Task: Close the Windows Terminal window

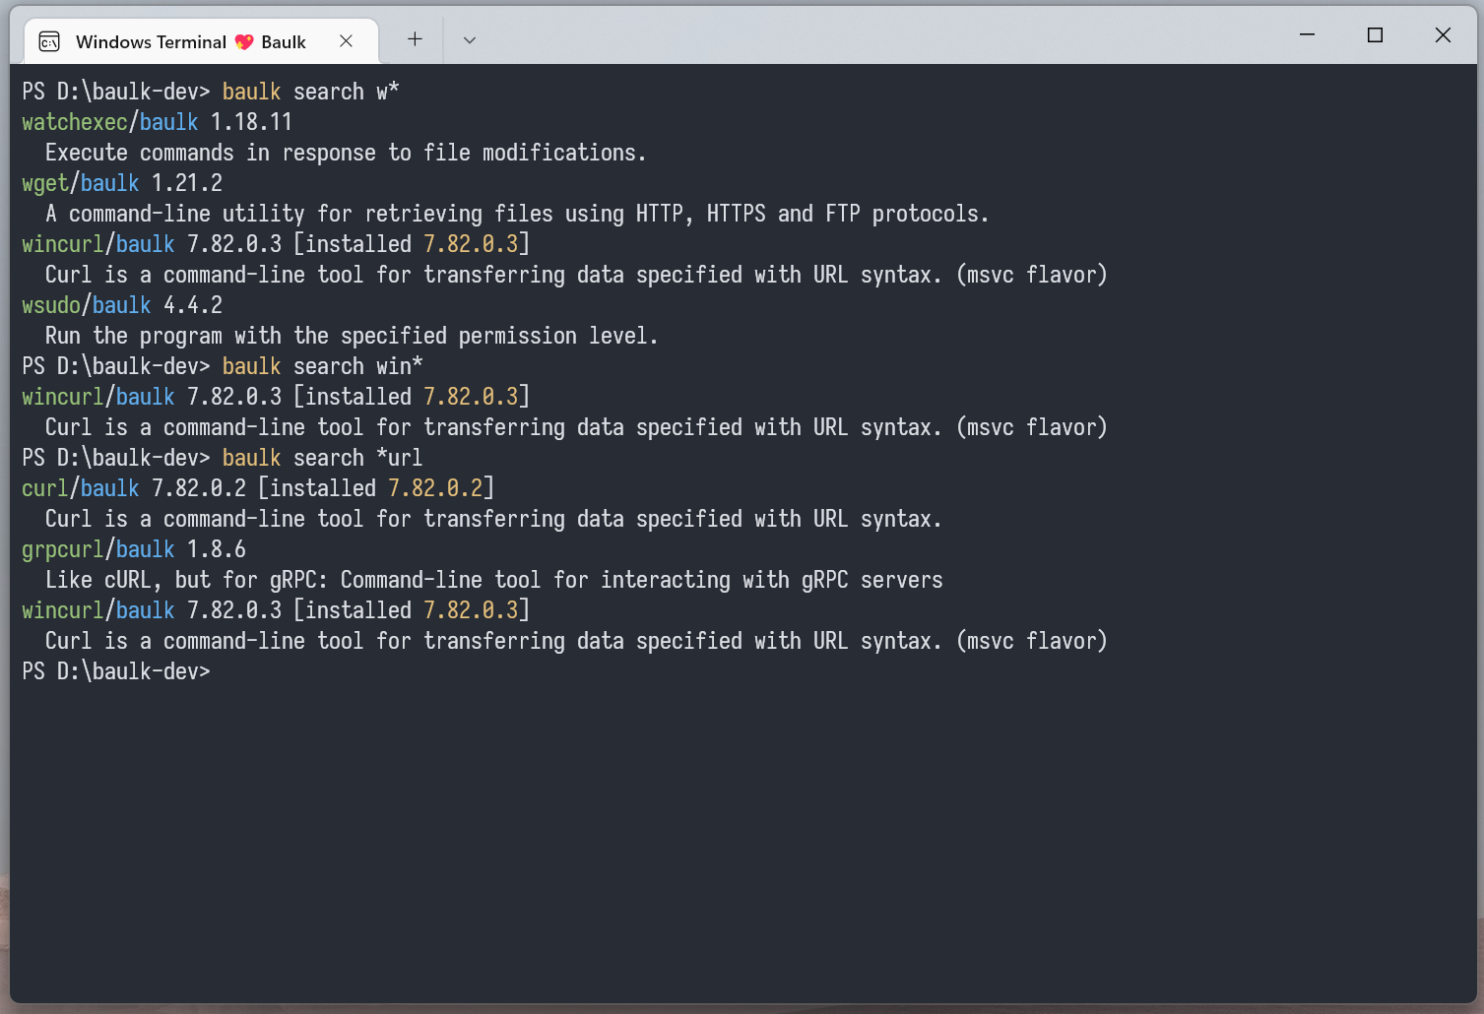Action: click(1443, 35)
